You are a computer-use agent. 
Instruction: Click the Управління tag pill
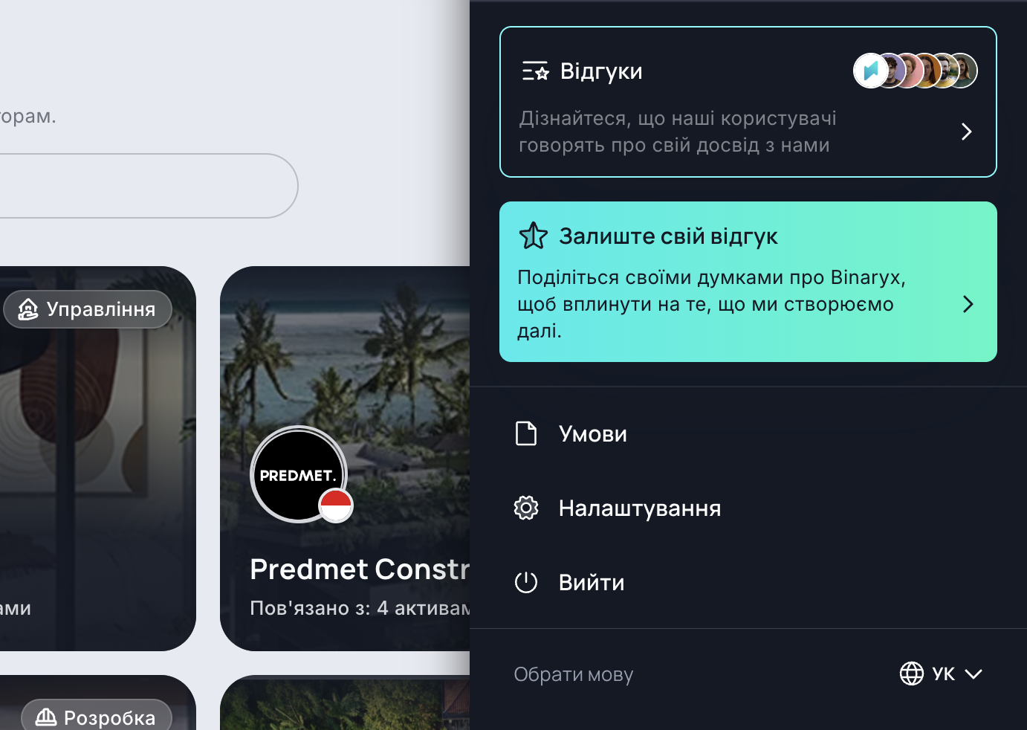coord(88,309)
